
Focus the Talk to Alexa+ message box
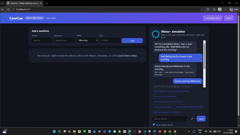point(170,119)
